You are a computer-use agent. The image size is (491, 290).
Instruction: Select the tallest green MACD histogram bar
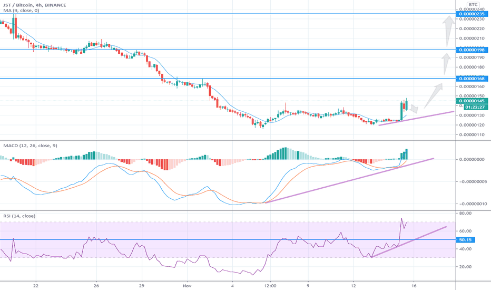pos(285,153)
